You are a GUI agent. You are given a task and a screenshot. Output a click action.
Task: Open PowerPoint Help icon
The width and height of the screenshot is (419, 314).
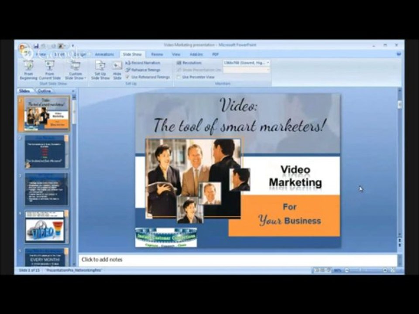pyautogui.click(x=398, y=54)
